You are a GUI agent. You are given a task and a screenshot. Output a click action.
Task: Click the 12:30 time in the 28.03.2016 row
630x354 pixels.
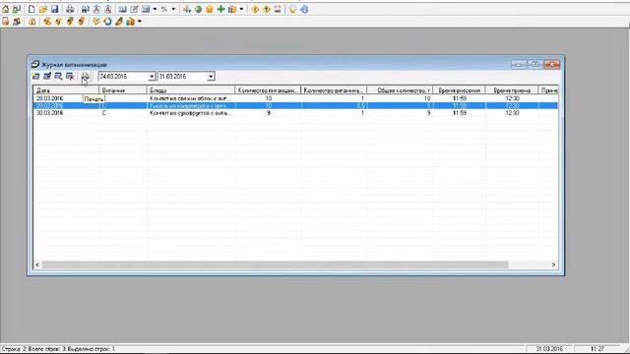512,98
